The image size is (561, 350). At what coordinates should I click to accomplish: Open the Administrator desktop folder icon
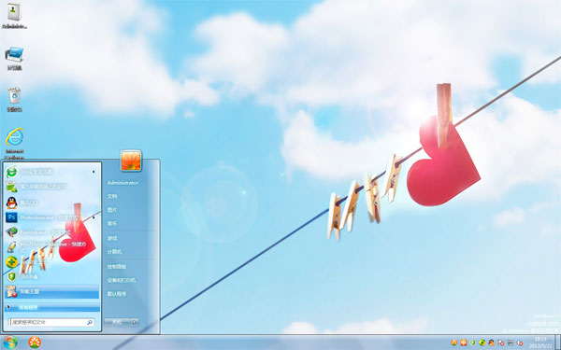pos(14,16)
